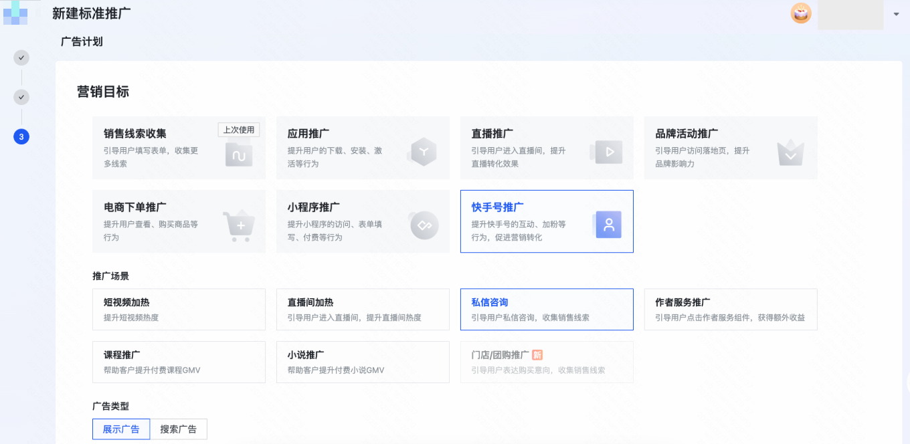Screen dimensions: 910x444
Task: Click the hexagon icon on 应用推广 card
Action: 423,152
